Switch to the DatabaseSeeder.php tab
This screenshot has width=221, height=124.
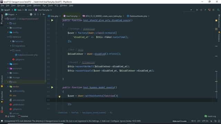click(x=138, y=16)
